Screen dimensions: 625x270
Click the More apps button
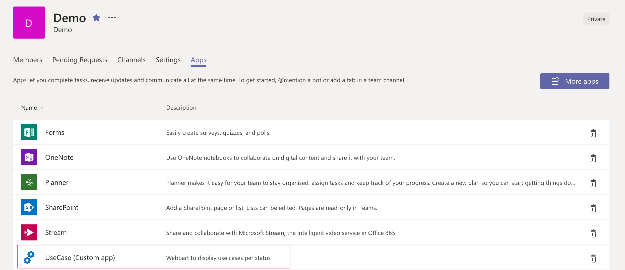tap(575, 81)
